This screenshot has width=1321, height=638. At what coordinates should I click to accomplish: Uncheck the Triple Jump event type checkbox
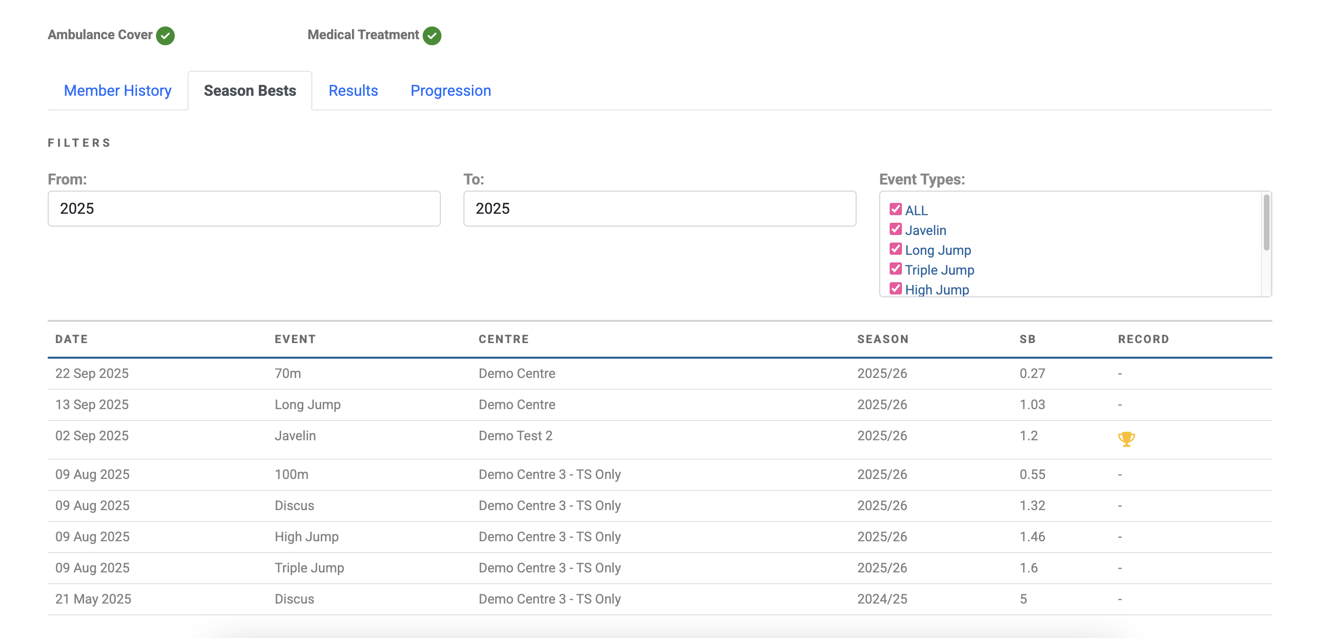coord(895,269)
